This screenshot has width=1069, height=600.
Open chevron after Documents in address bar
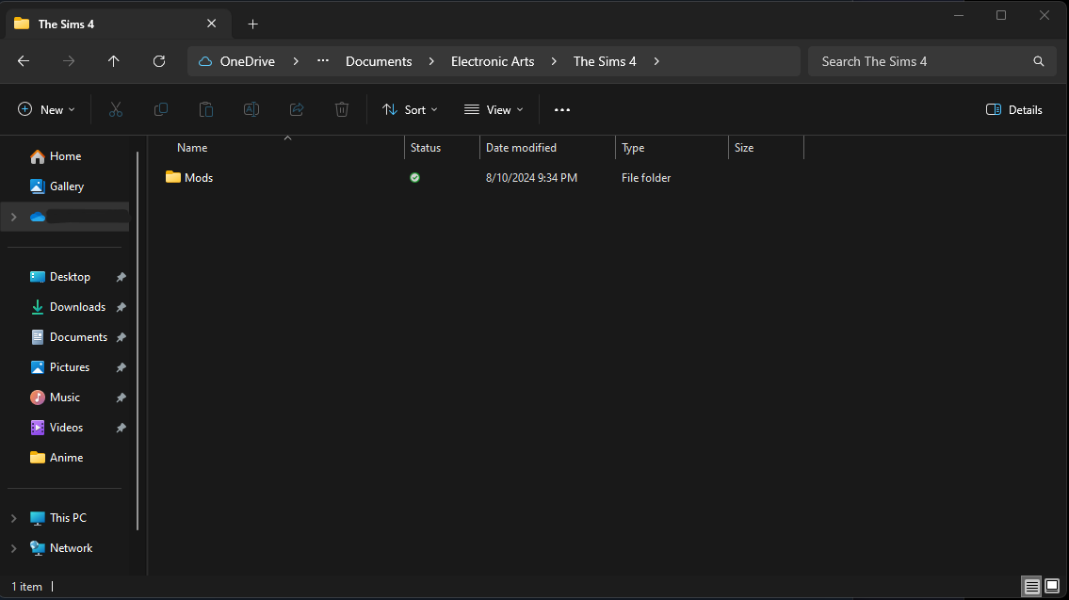click(x=431, y=61)
